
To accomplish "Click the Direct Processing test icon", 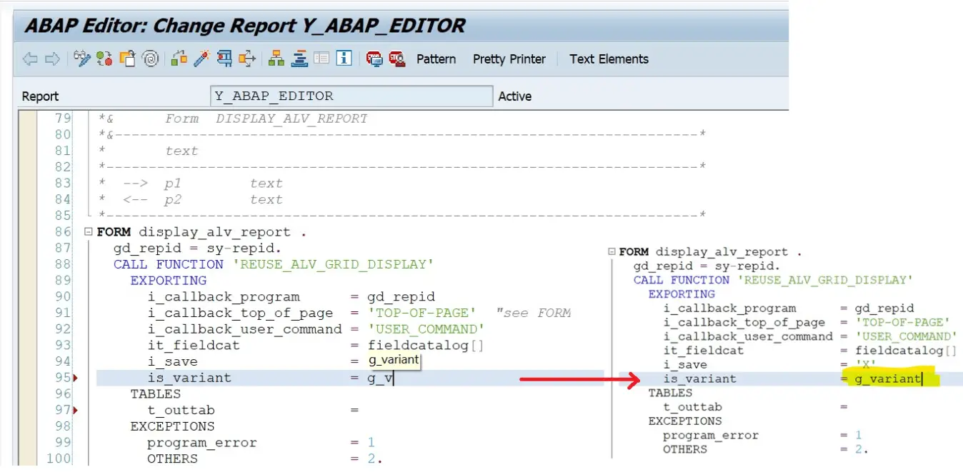I will coord(224,59).
